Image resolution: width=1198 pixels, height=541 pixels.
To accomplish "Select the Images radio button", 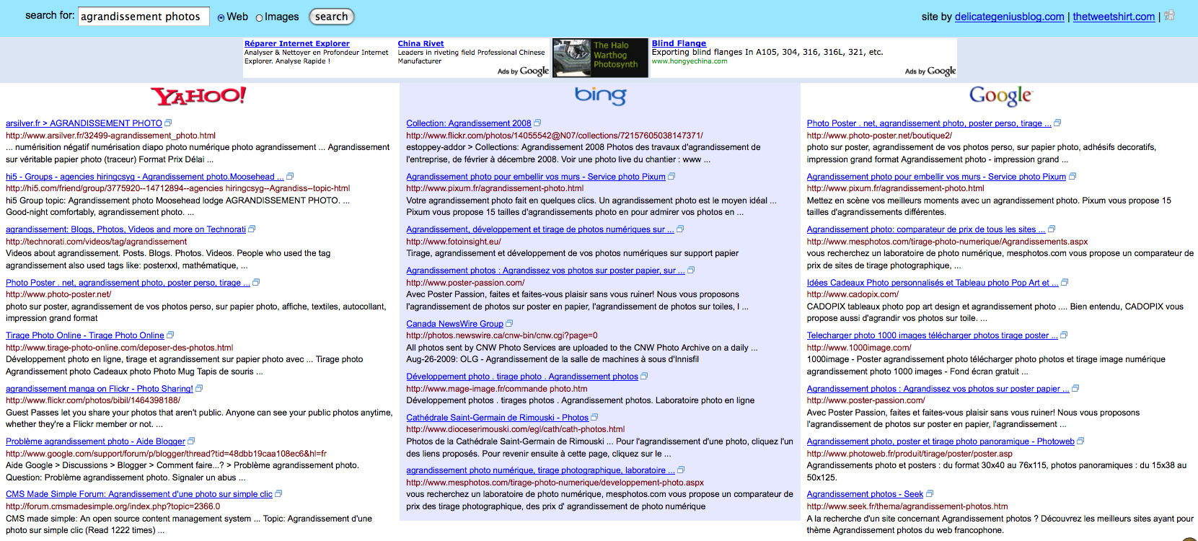I will click(x=260, y=17).
